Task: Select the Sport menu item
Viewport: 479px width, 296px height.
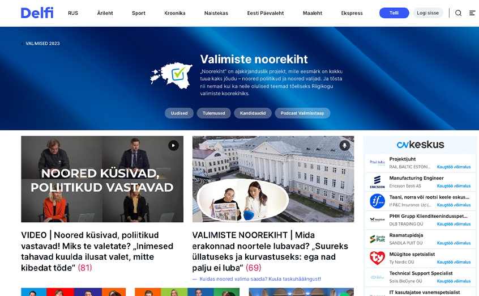Action: pos(138,13)
